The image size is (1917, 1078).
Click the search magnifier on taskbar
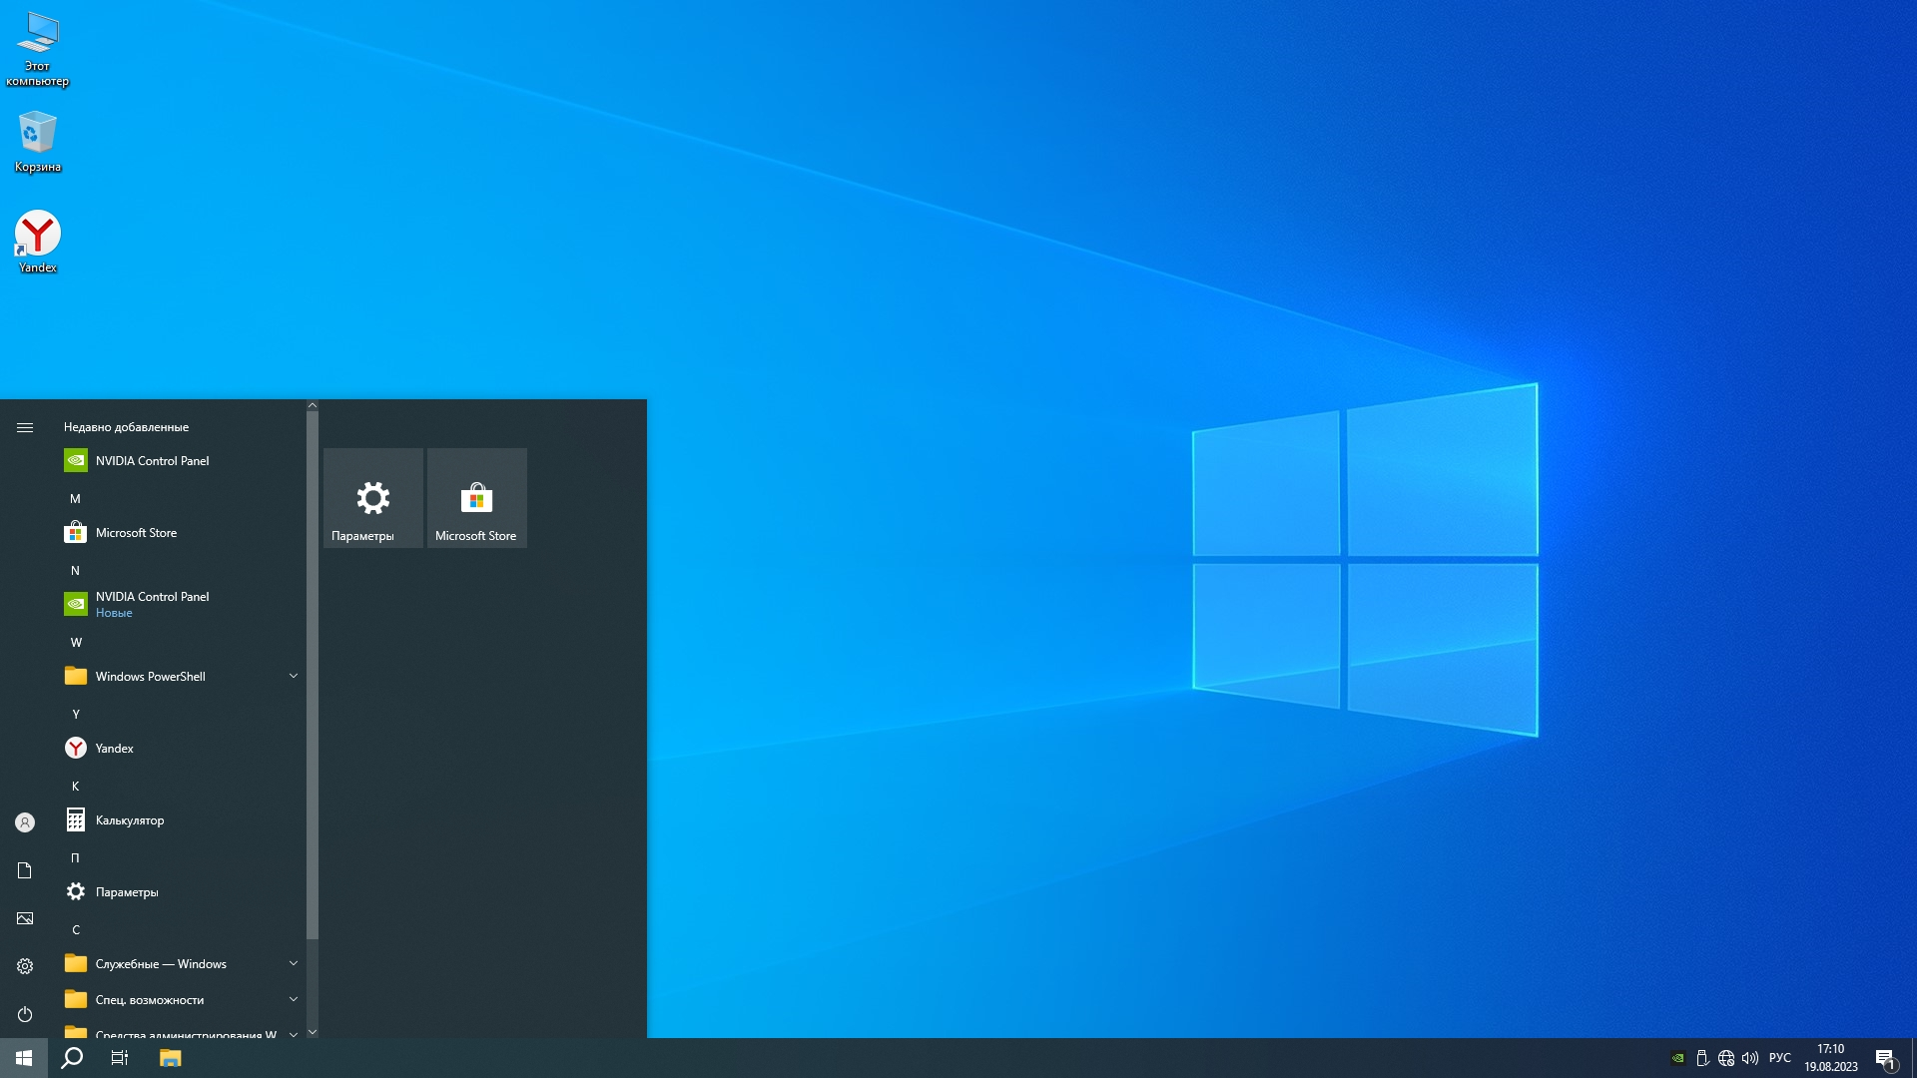click(x=72, y=1058)
